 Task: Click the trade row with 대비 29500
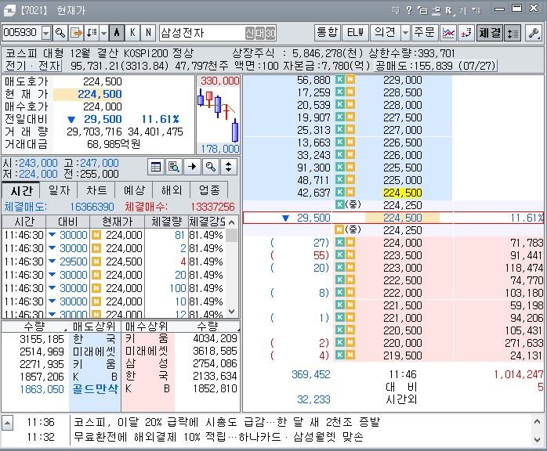click(114, 262)
